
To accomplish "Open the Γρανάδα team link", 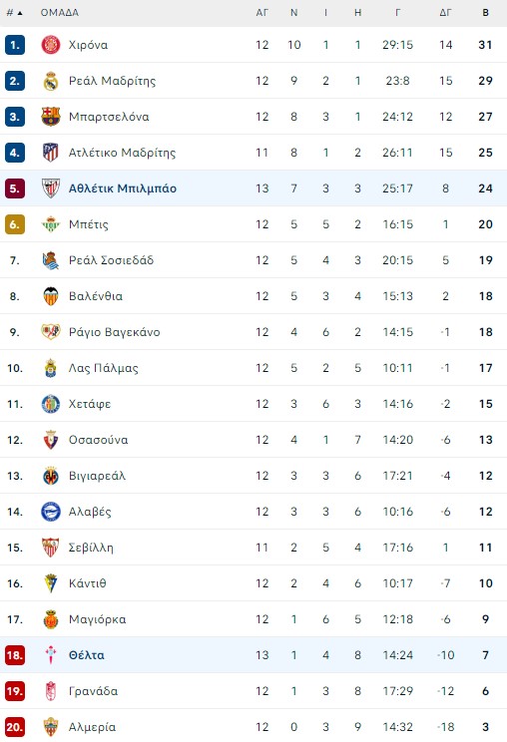I will coord(93,691).
